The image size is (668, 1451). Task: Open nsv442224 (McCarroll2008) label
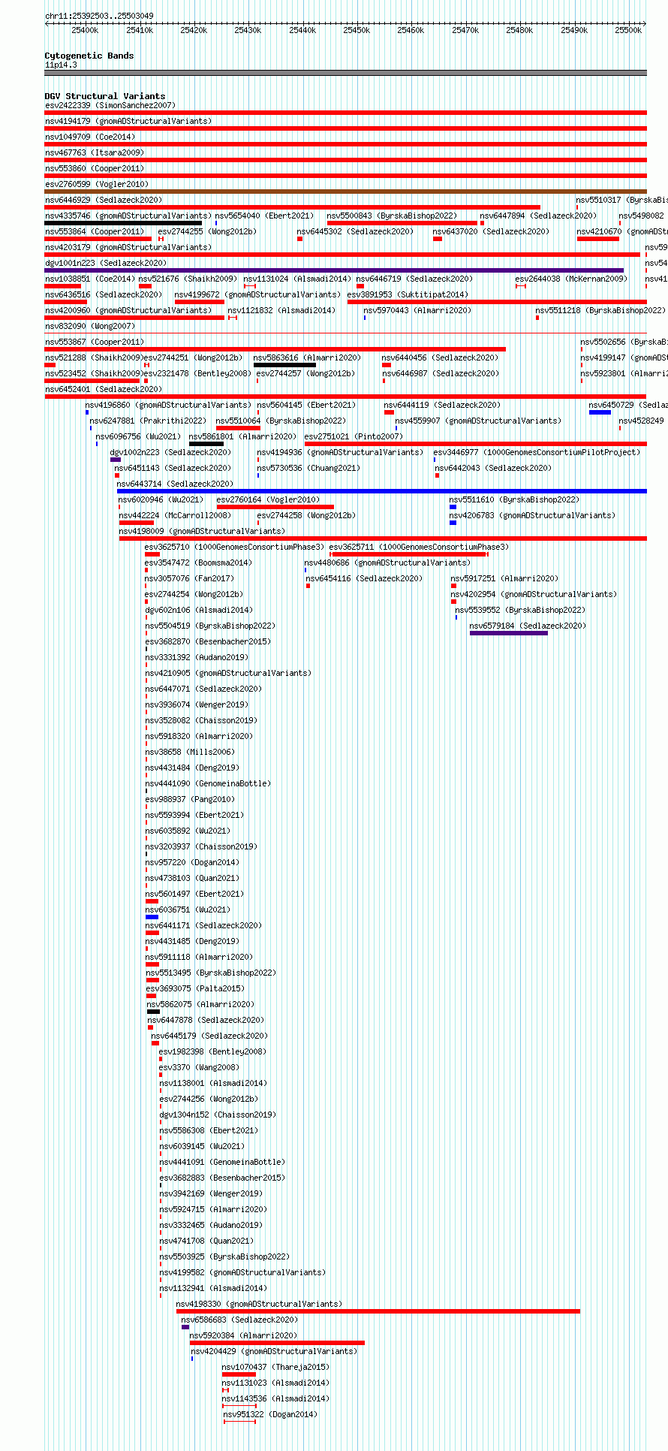point(174,515)
